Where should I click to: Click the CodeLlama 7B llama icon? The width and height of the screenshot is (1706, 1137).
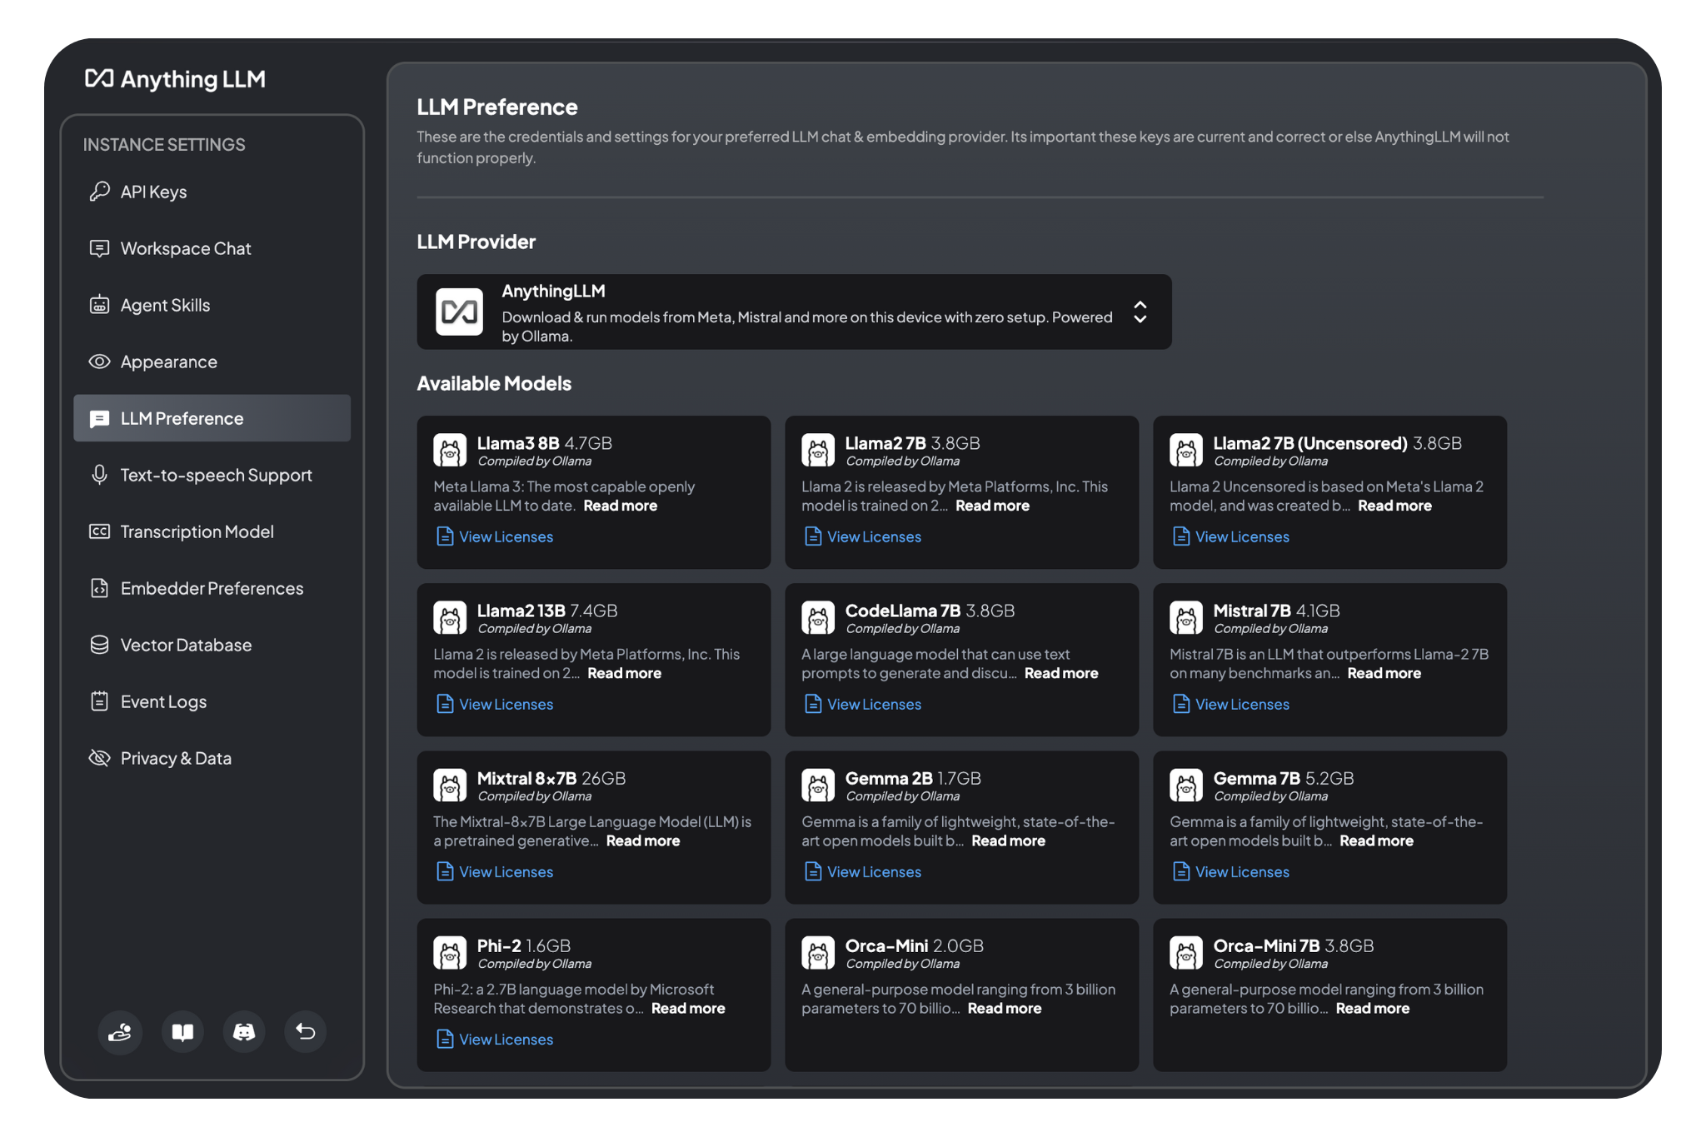[x=818, y=618]
